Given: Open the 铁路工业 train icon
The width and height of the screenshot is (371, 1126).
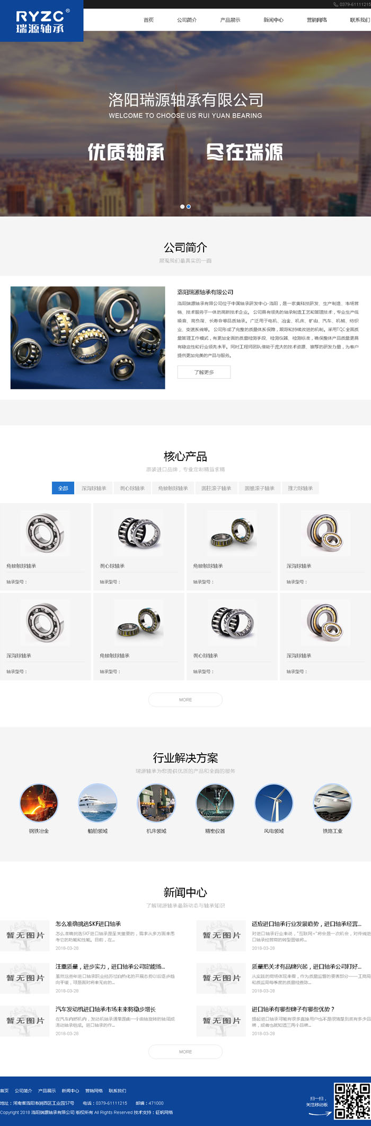Looking at the screenshot, I should [x=333, y=802].
